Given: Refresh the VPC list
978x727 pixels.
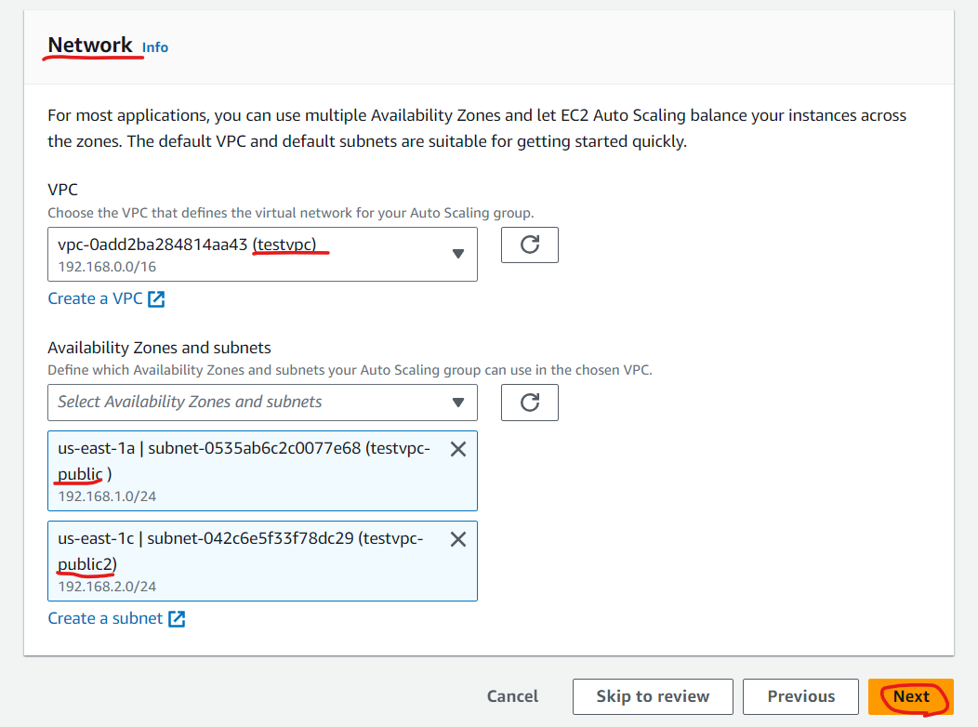Looking at the screenshot, I should point(530,245).
